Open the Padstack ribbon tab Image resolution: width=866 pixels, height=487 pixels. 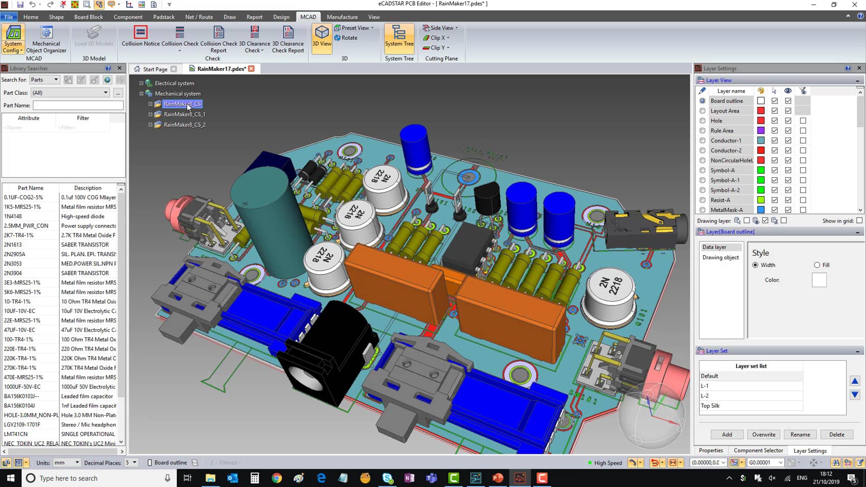point(164,17)
